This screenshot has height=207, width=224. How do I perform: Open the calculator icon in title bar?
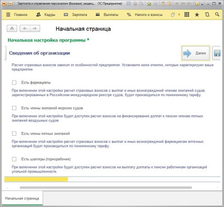(163, 4)
